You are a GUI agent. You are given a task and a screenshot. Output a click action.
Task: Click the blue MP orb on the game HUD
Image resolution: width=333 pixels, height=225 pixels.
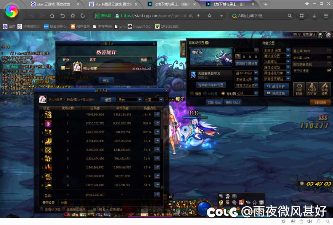point(204,208)
